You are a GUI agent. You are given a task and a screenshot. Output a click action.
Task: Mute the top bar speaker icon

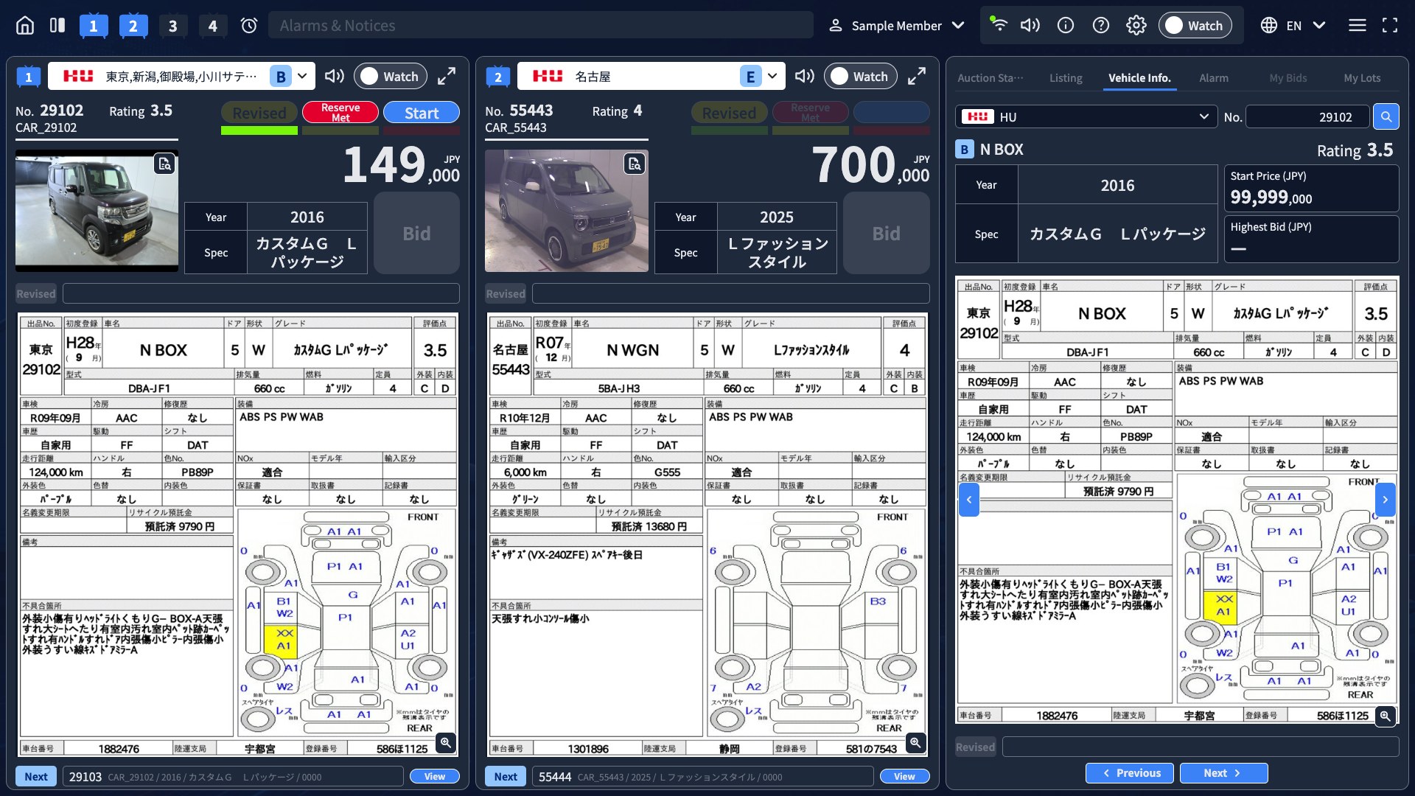[1030, 26]
